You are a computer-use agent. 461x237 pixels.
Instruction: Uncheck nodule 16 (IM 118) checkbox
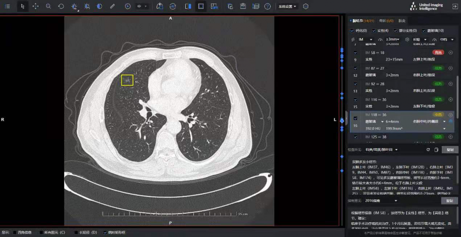click(356, 118)
